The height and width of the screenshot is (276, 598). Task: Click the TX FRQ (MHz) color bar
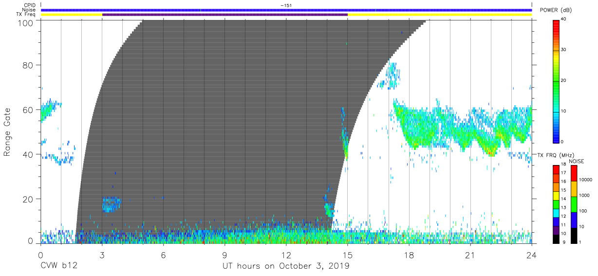coord(557,204)
